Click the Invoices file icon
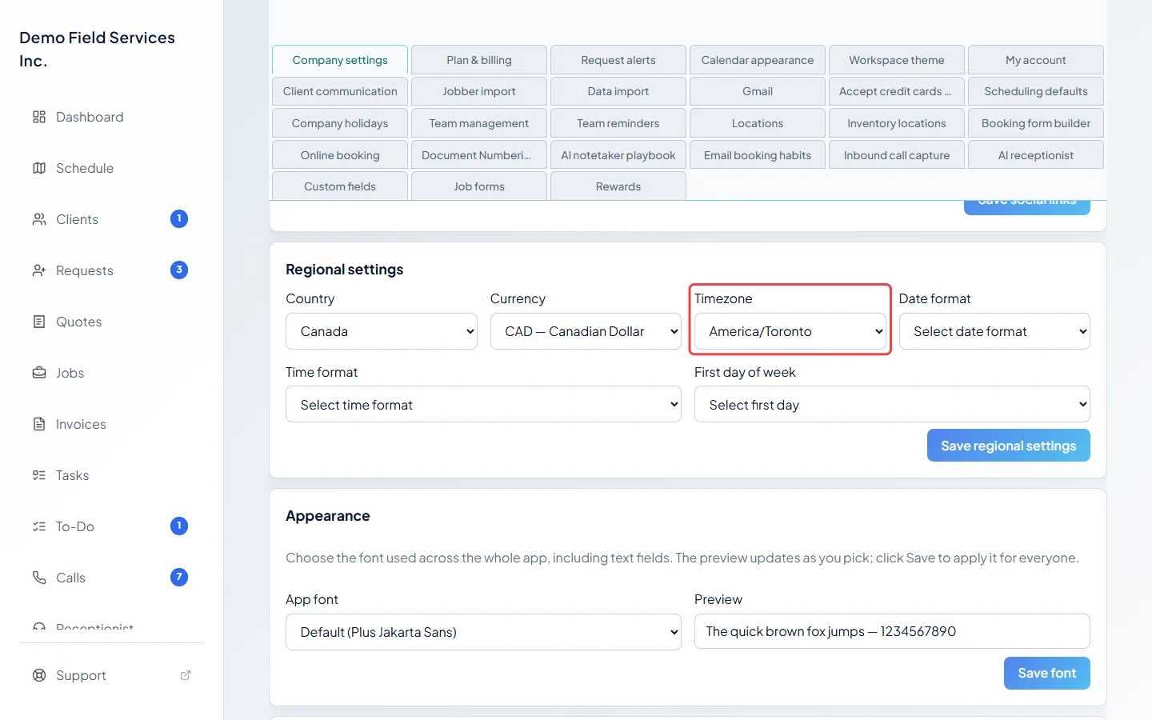The image size is (1152, 720). click(39, 424)
